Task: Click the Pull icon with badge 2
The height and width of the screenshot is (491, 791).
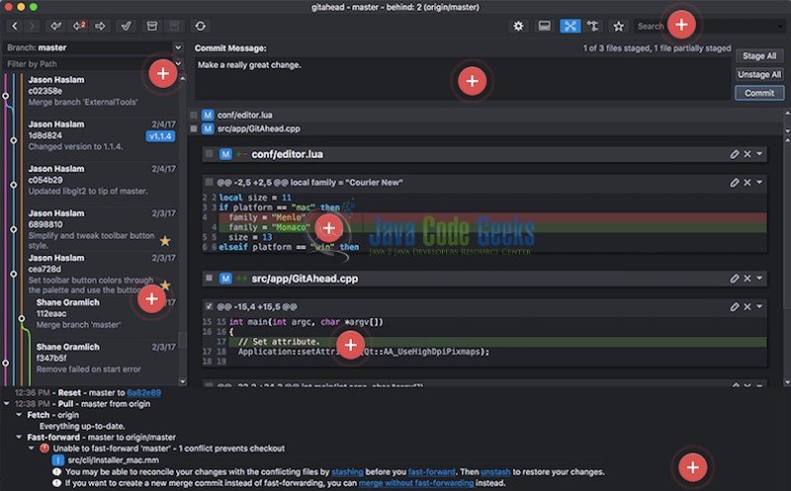Action: [79, 26]
